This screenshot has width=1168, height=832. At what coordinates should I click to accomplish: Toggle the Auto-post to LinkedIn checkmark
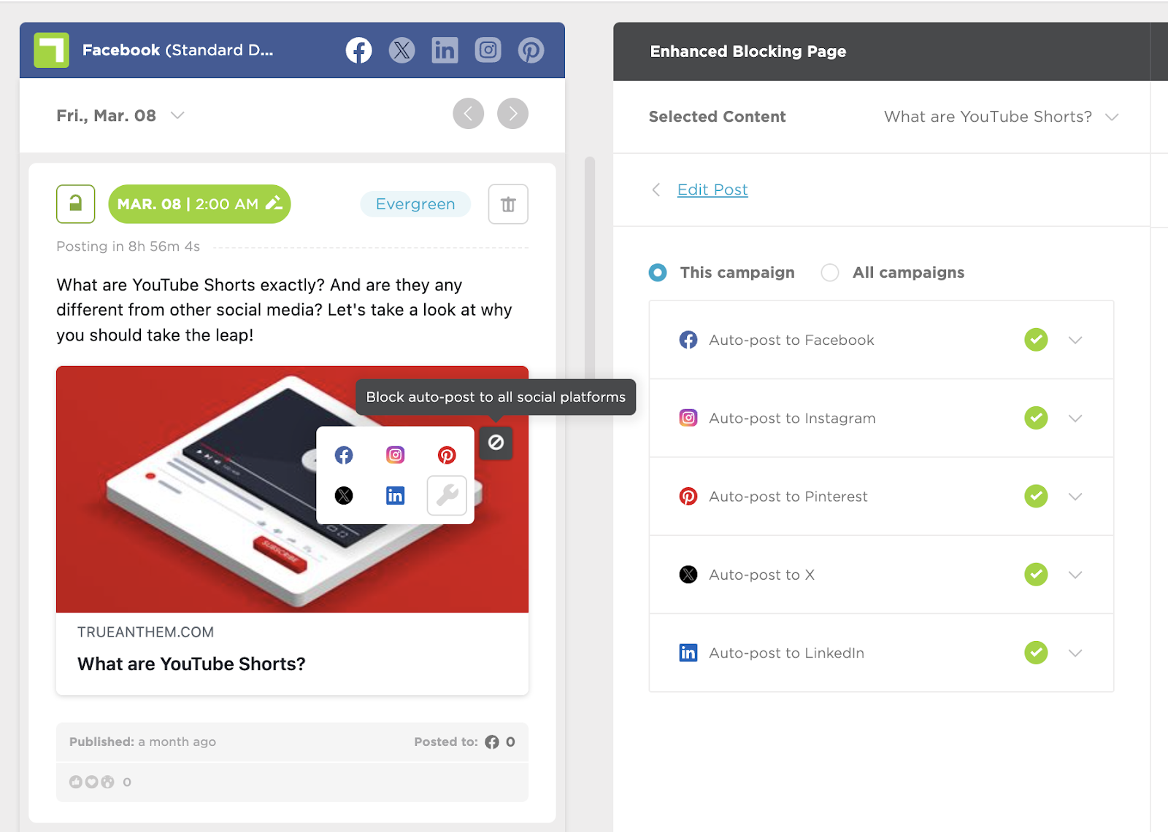[x=1036, y=653]
